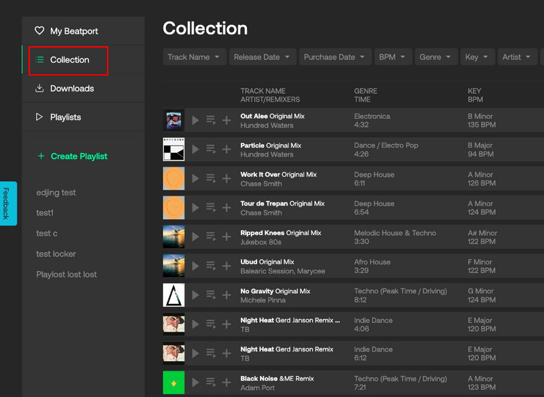Select the test locker playlist
This screenshot has height=397, width=544.
click(x=56, y=254)
